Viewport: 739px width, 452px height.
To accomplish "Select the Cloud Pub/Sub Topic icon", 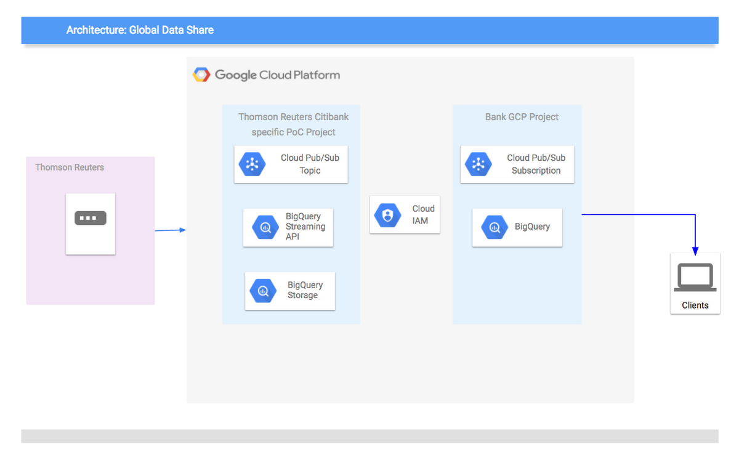I will click(252, 164).
